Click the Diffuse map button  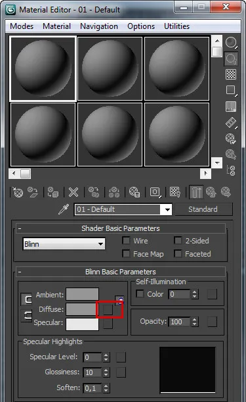(x=108, y=309)
